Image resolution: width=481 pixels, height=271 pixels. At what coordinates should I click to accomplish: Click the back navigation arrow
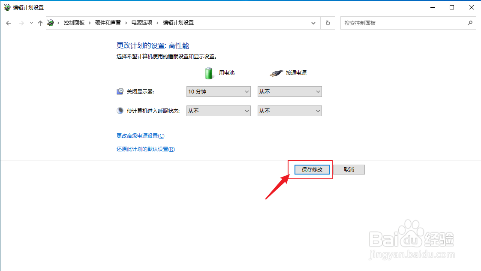point(9,23)
